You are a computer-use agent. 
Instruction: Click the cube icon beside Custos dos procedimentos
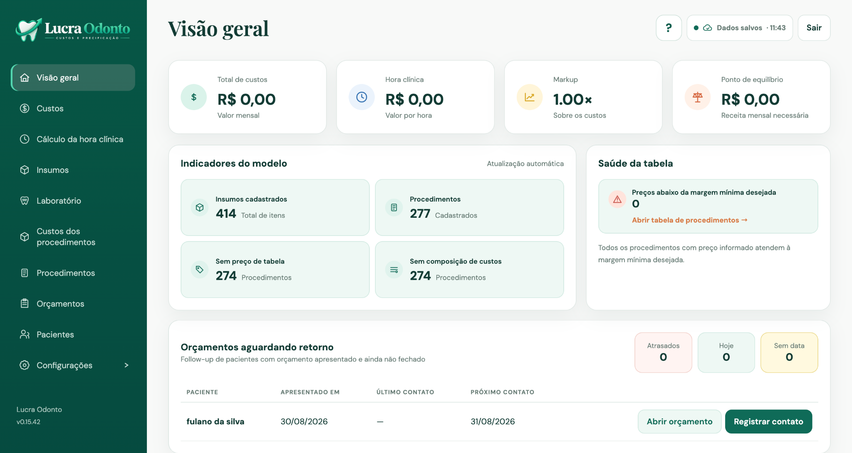pyautogui.click(x=25, y=236)
